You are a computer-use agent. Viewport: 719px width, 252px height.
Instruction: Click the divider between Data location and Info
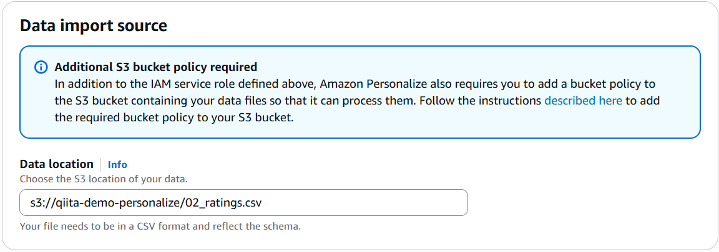100,164
